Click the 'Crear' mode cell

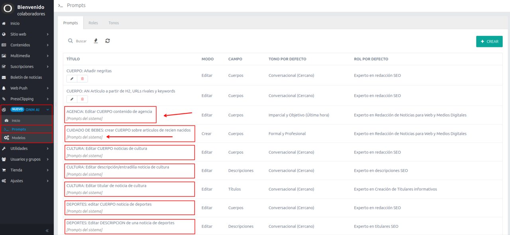(206, 134)
